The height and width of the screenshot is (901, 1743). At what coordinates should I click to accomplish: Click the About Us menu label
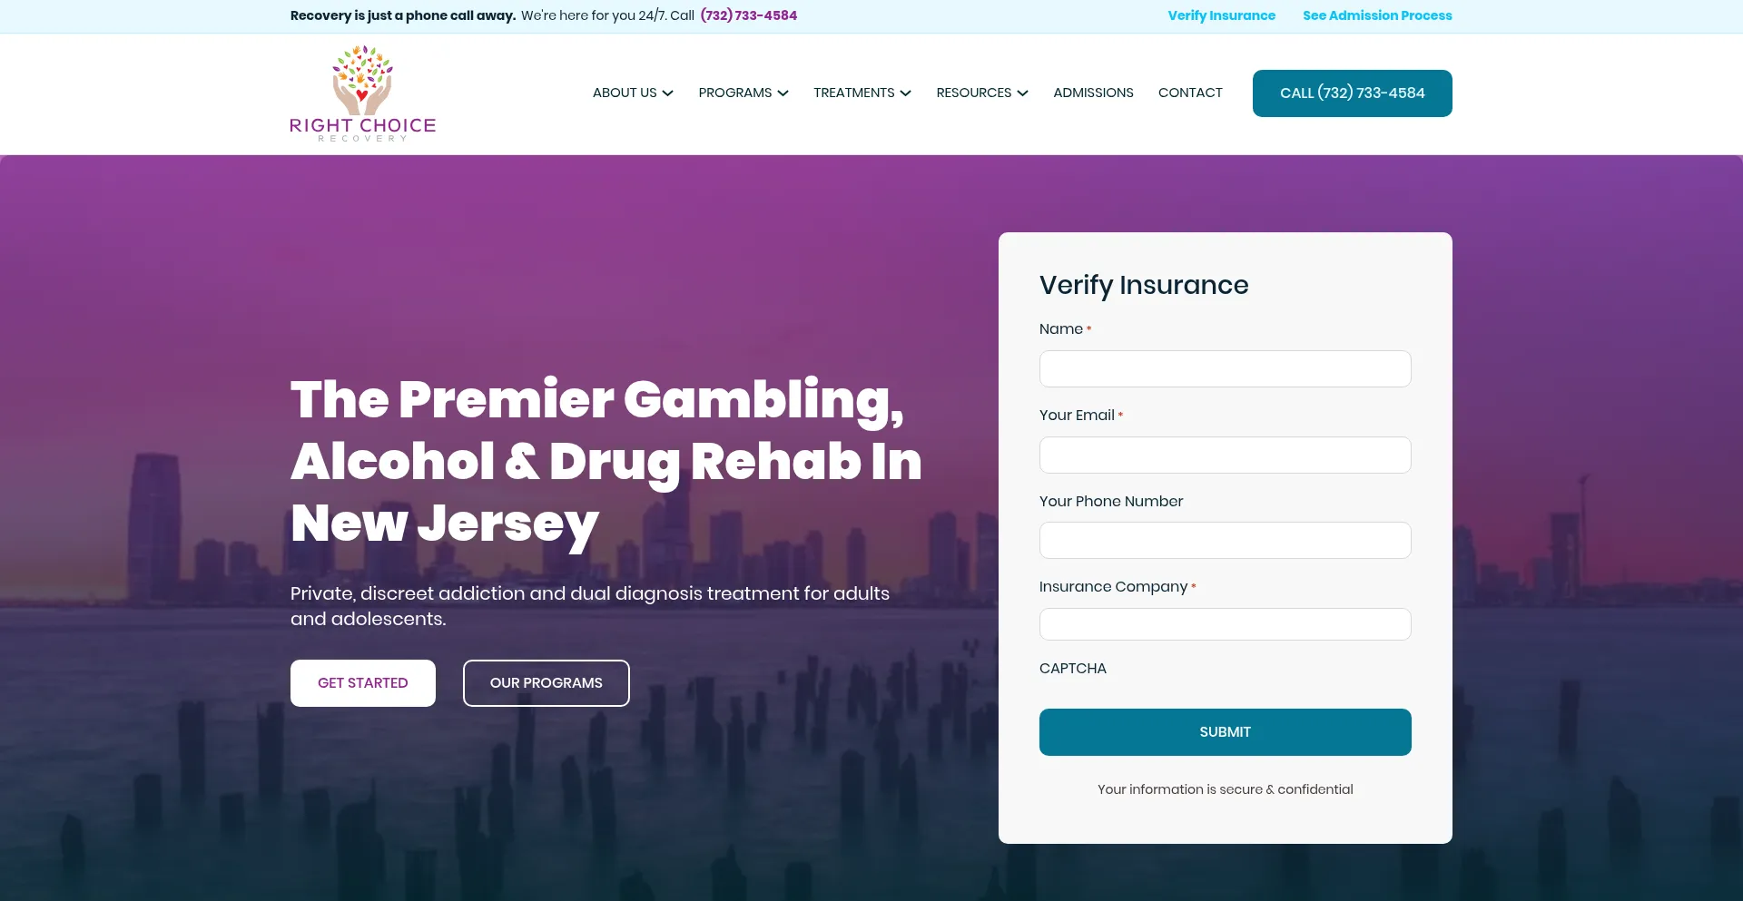tap(625, 93)
